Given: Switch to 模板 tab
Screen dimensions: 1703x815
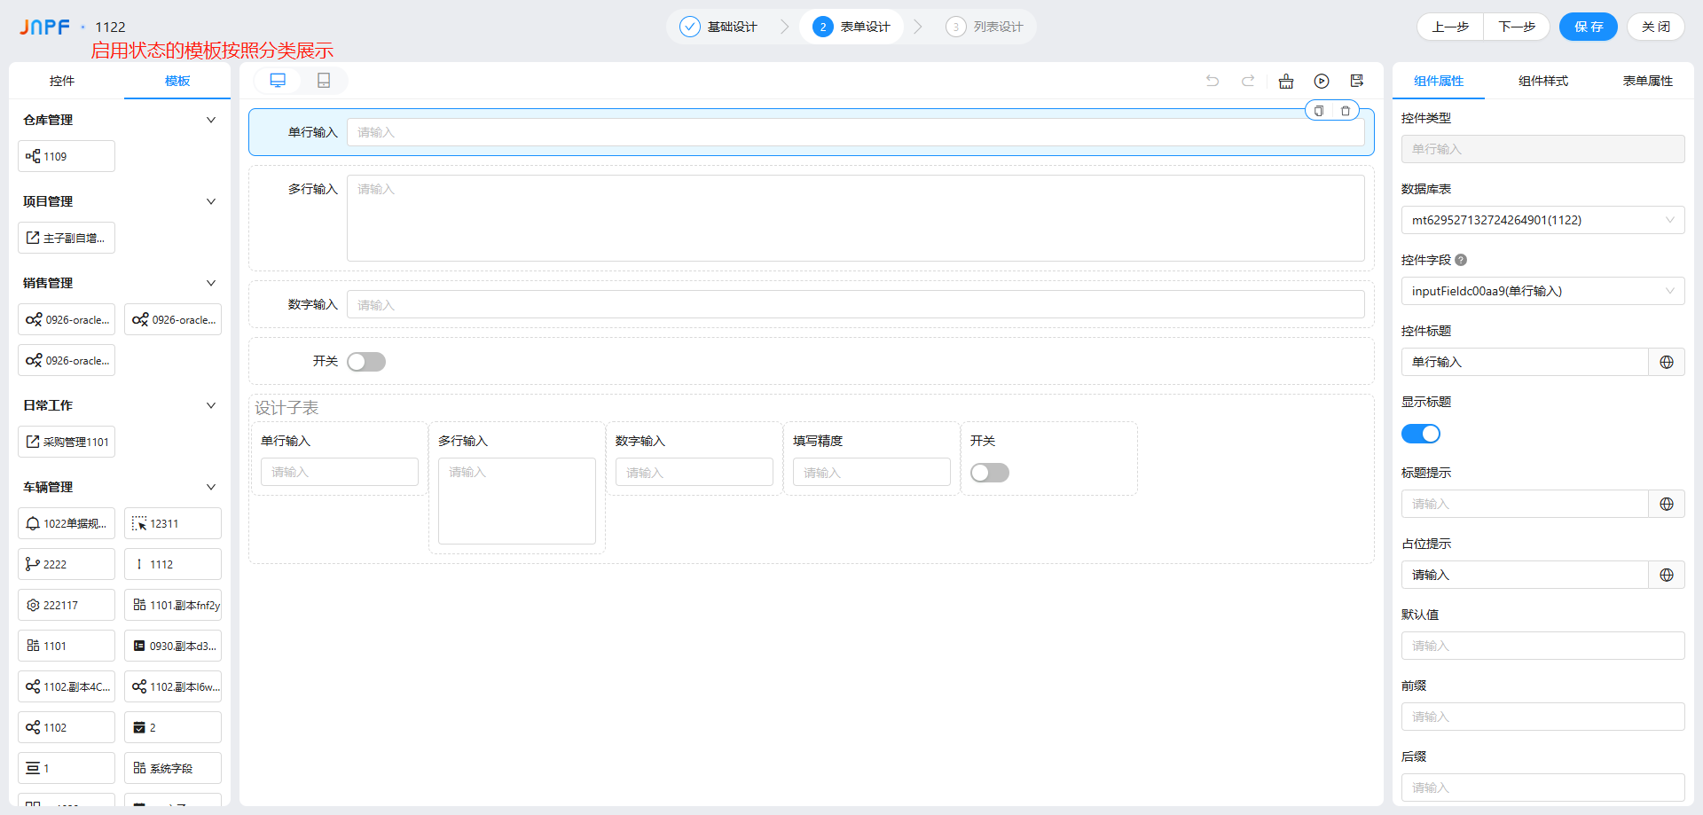Looking at the screenshot, I should pyautogui.click(x=177, y=81).
